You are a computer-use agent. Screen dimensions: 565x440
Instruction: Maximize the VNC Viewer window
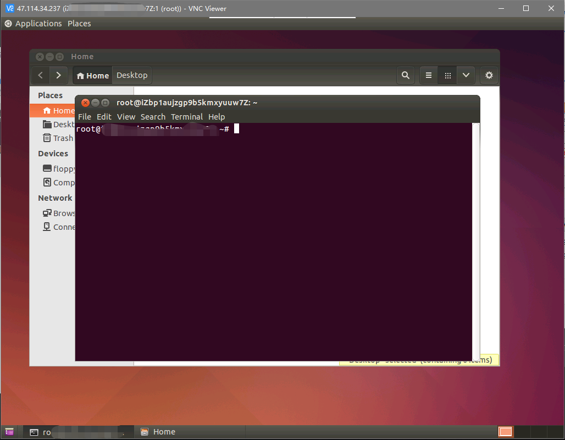pos(526,8)
